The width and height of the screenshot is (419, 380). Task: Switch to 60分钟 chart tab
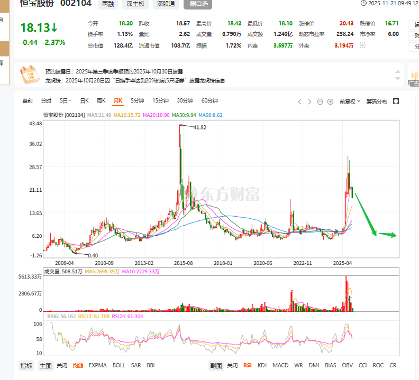pos(210,100)
